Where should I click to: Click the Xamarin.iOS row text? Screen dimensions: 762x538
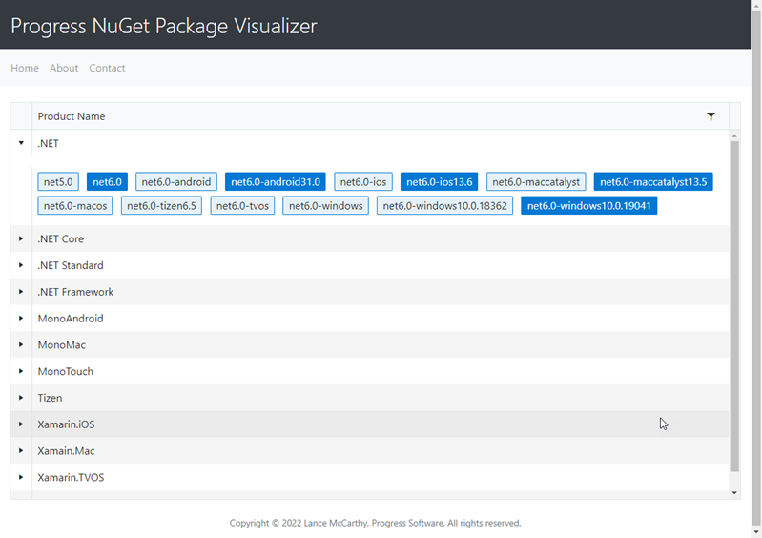pyautogui.click(x=66, y=424)
